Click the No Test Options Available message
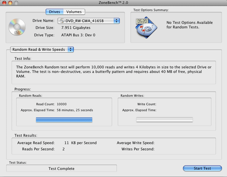Image resolution: width=227 pixels, height=177 pixels. pos(189,25)
